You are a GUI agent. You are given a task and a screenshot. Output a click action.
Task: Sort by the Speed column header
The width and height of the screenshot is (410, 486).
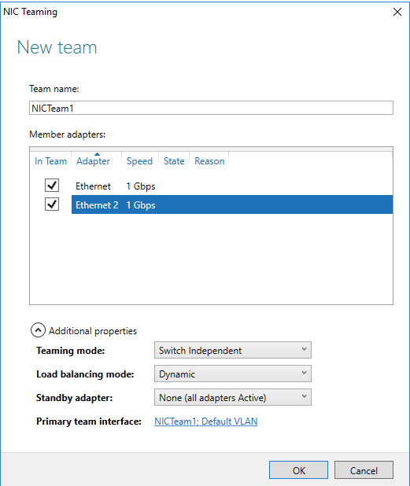coord(139,161)
